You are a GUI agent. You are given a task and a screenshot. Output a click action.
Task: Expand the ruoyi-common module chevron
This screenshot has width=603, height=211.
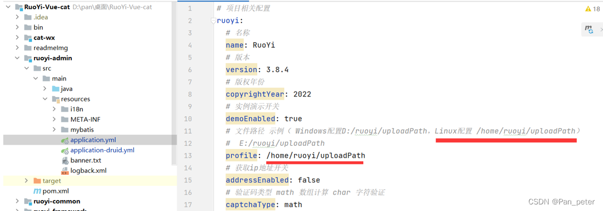17,201
